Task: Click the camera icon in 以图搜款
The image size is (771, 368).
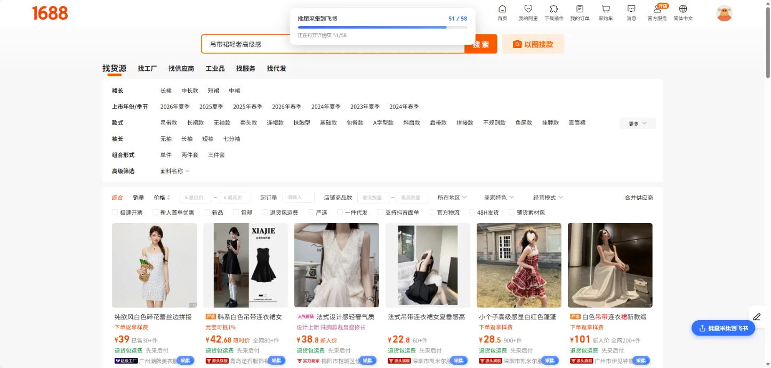Action: tap(517, 44)
